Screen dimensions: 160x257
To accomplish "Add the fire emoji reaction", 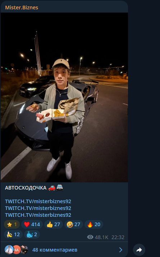I will coord(94,224).
